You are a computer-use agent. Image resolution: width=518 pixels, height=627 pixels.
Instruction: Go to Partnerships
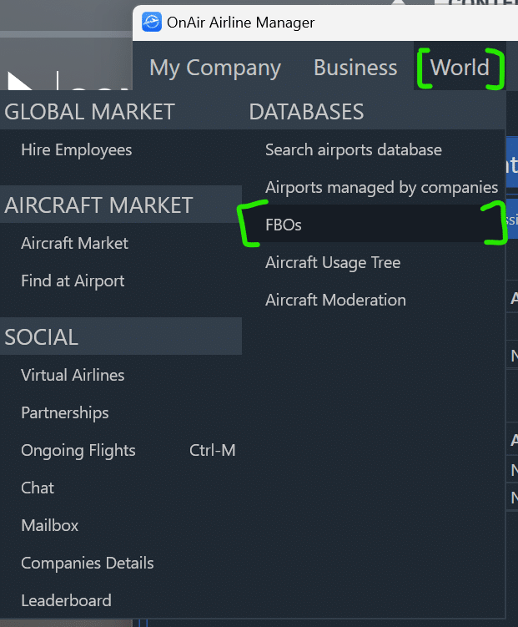(65, 412)
